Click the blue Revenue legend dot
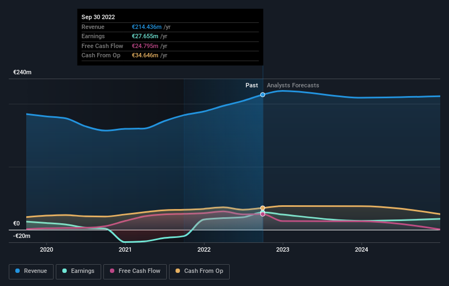 [18, 271]
